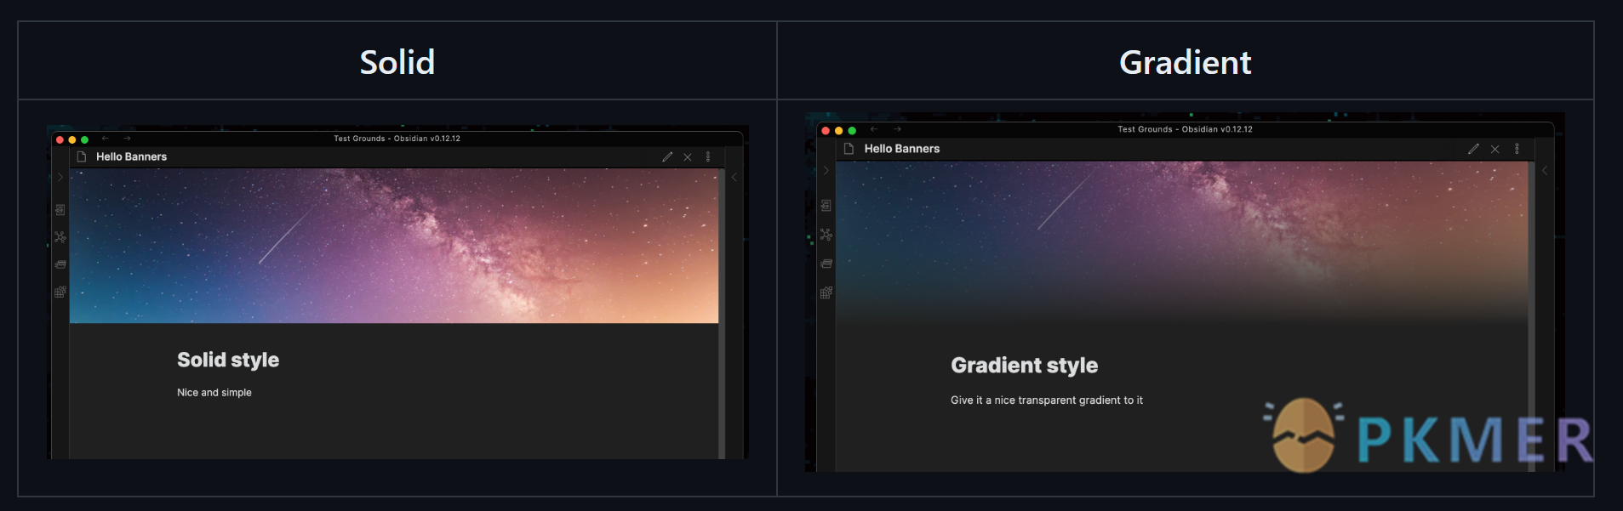Image resolution: width=1623 pixels, height=511 pixels.
Task: Close Hello Banners pane in Solid window
Action: pos(688,156)
